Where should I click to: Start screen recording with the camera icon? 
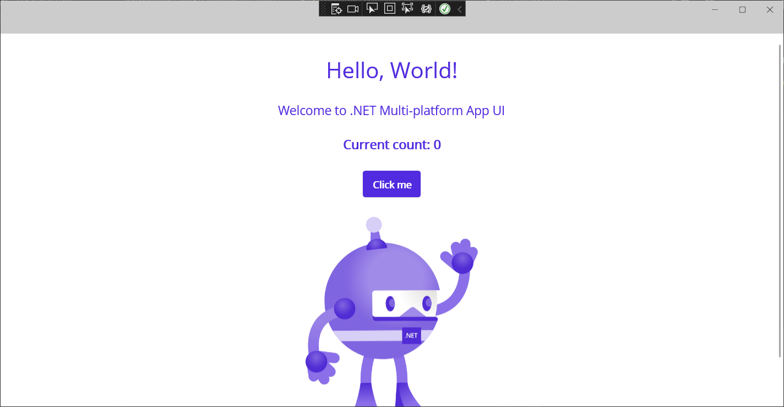click(x=353, y=9)
